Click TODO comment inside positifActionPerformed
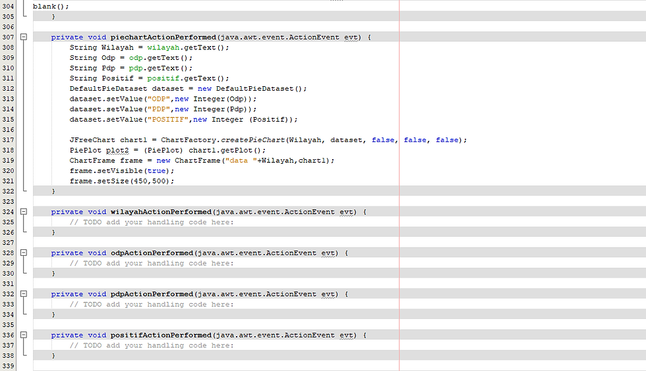Screen dimensions: 646x371 [x=152, y=345]
